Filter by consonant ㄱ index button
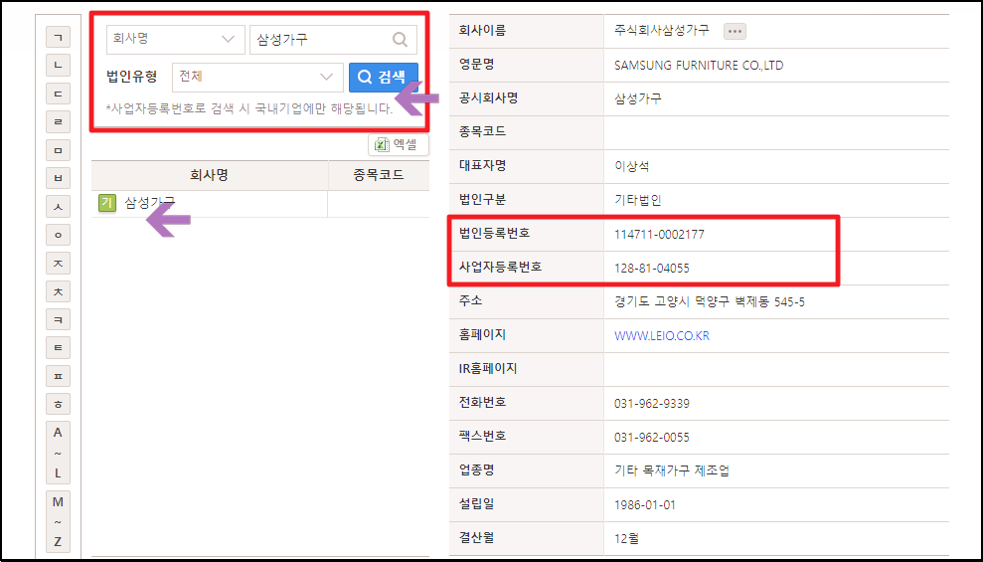The width and height of the screenshot is (983, 562). tap(59, 37)
